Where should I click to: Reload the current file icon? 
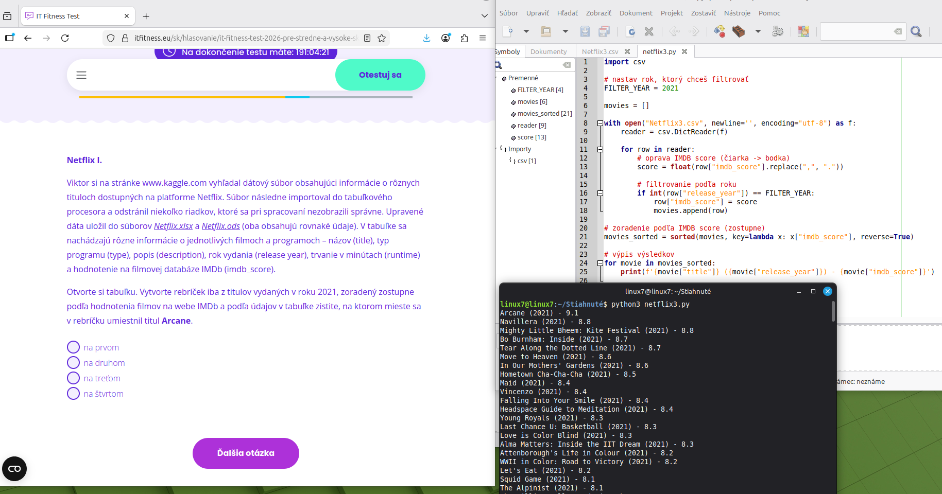630,31
